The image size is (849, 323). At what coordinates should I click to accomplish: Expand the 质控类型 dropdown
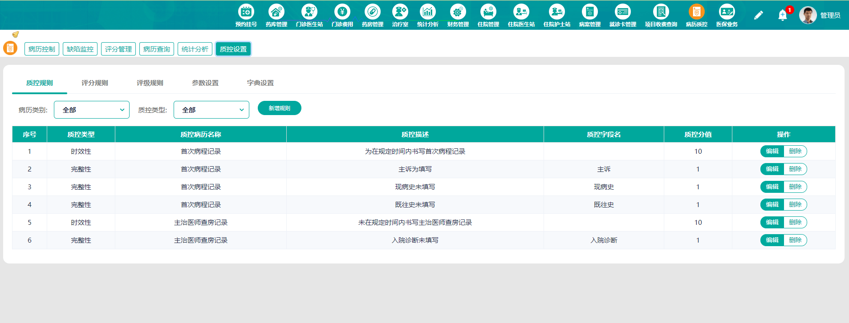click(x=211, y=110)
